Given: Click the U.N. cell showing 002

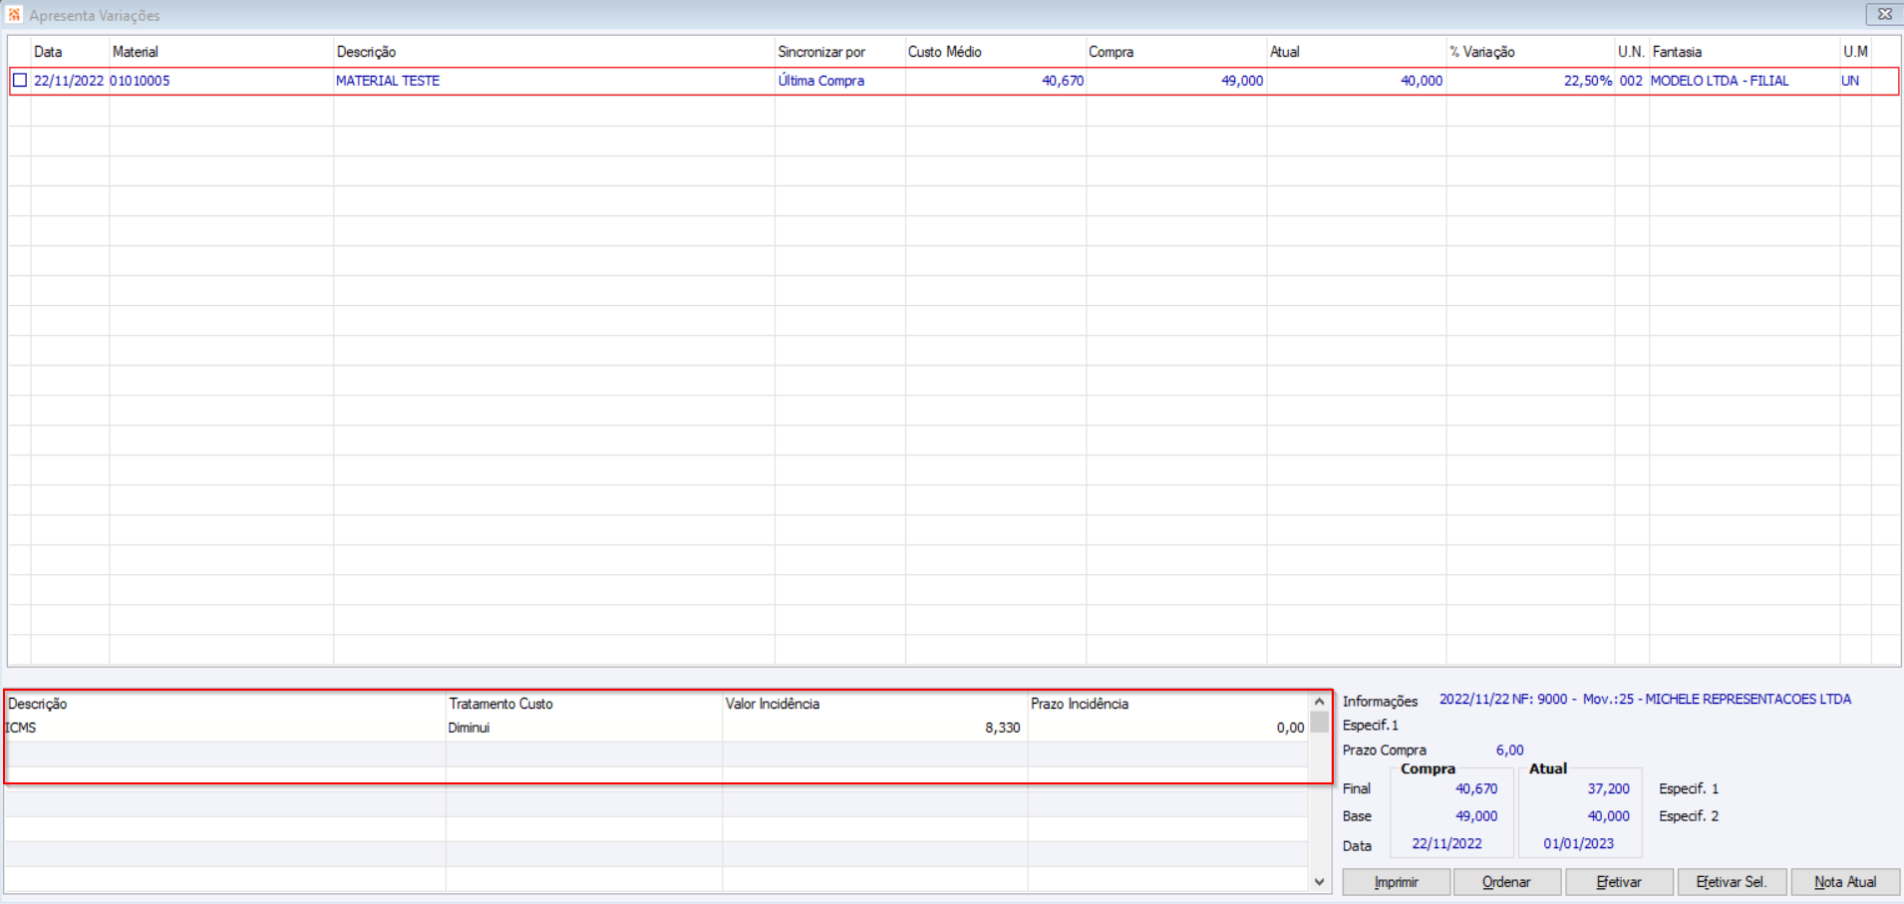Looking at the screenshot, I should [x=1631, y=81].
